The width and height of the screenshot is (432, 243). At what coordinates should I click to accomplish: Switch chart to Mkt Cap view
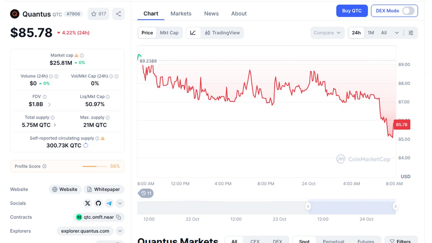pyautogui.click(x=169, y=33)
